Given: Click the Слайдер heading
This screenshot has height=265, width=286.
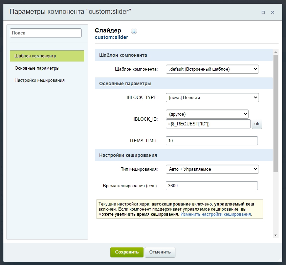Looking at the screenshot, I should pos(108,30).
